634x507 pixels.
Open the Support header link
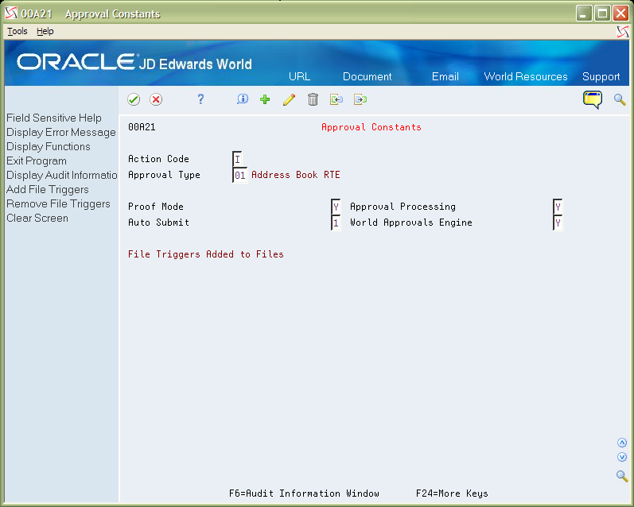tap(601, 76)
